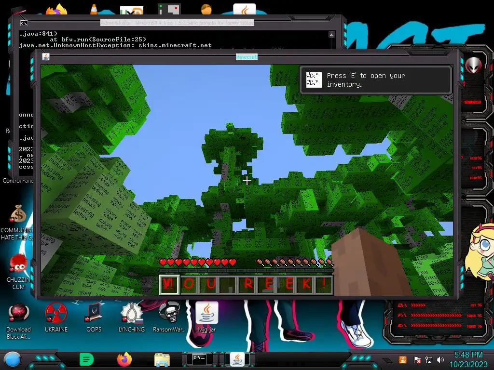
Task: Open the volume speaker tray icon
Action: coord(440,359)
